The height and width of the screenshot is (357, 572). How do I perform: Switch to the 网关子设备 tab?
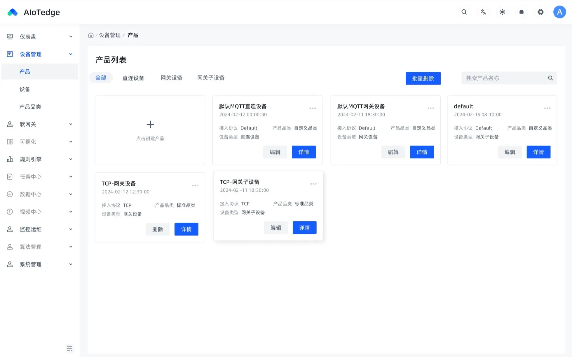(211, 78)
